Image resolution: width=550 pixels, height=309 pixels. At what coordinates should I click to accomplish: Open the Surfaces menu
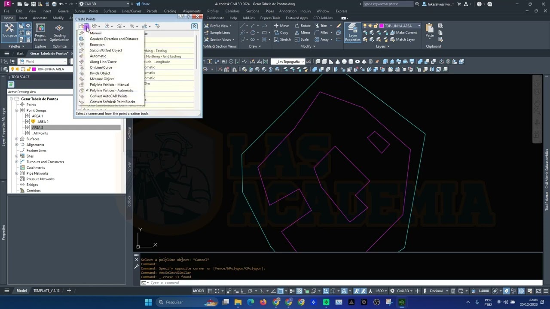pos(110,11)
